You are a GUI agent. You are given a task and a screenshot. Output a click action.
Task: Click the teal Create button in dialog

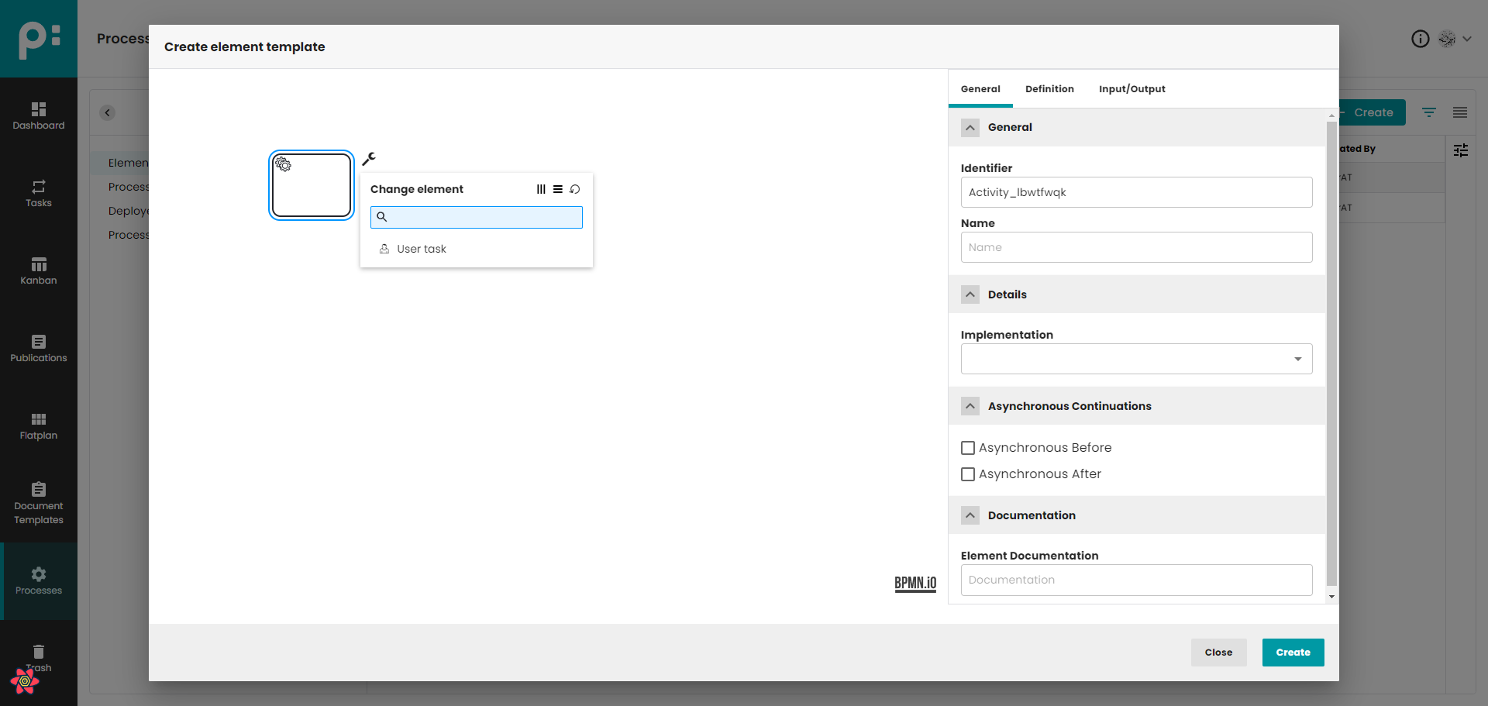click(1293, 653)
